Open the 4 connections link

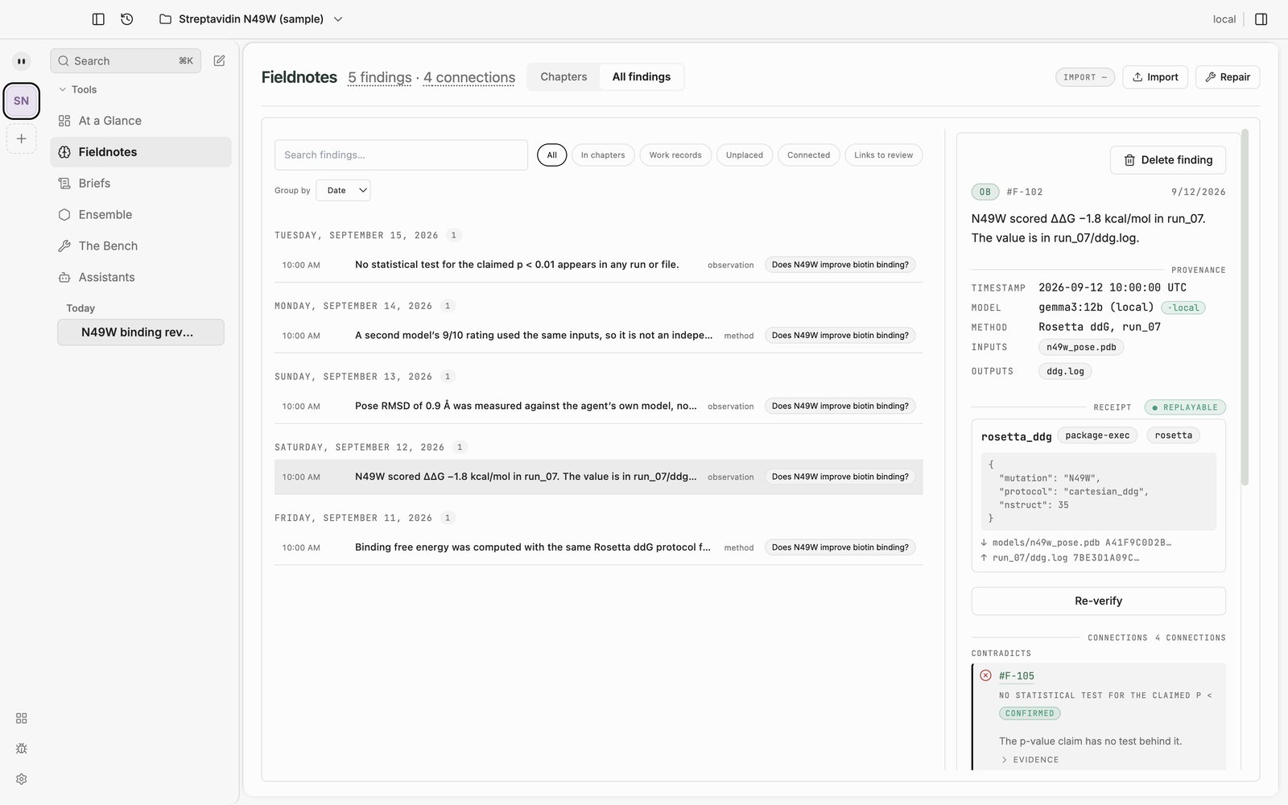point(469,78)
